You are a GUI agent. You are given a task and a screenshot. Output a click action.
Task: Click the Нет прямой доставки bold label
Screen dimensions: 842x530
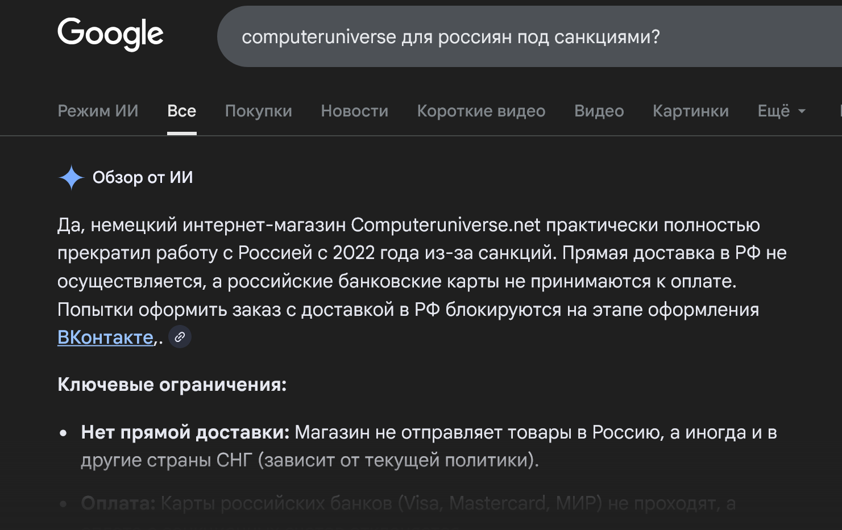[x=185, y=432]
